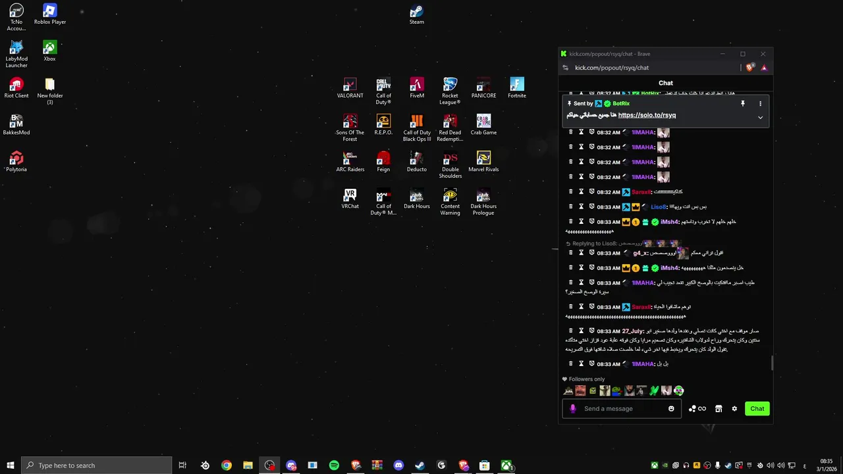This screenshot has width=843, height=474.
Task: Select the Rocket League desktop icon
Action: [450, 92]
